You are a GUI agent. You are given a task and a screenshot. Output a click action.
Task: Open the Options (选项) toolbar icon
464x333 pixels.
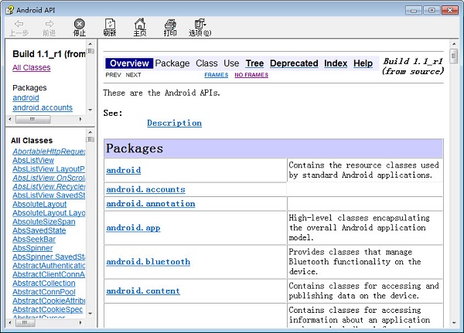click(x=200, y=24)
